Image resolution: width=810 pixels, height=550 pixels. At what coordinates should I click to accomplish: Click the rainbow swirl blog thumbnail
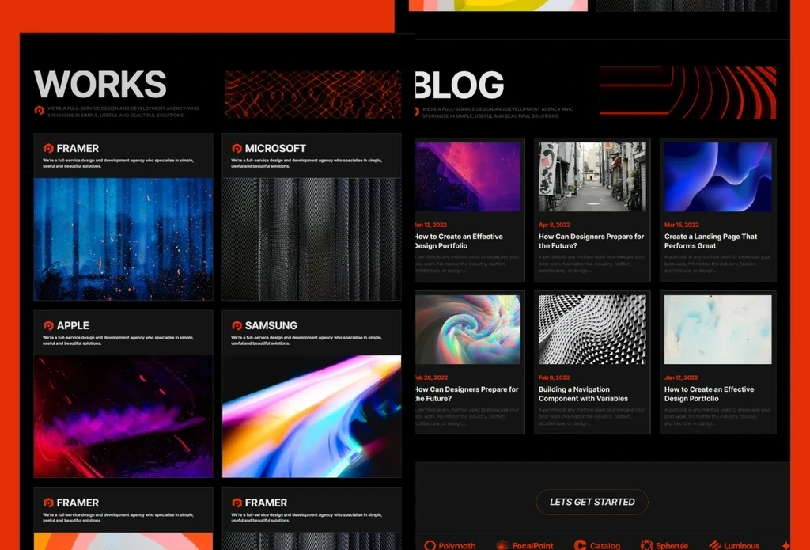coord(468,330)
